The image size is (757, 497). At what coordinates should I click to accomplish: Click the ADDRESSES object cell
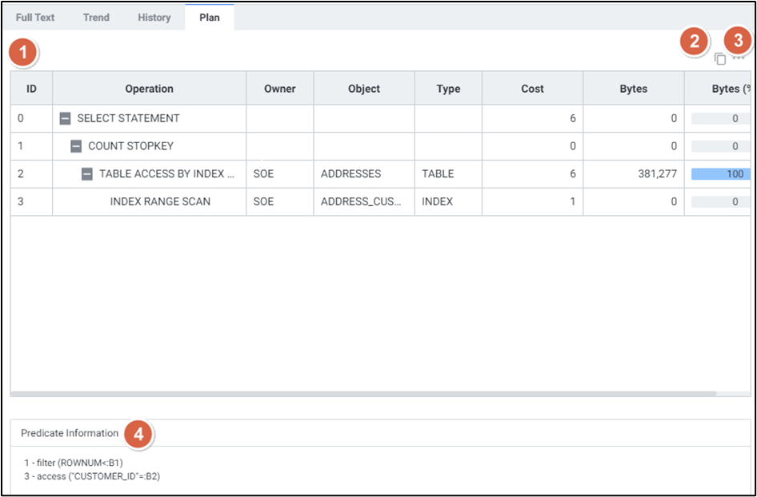coord(350,174)
